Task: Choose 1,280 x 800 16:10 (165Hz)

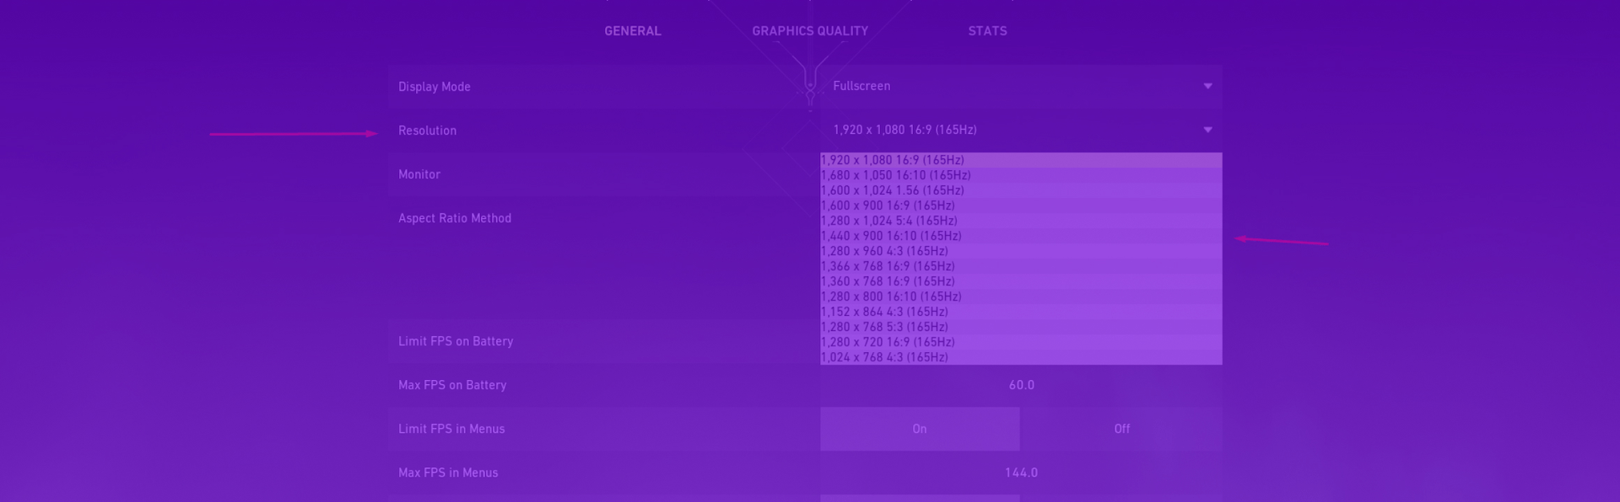Action: pyautogui.click(x=1021, y=296)
